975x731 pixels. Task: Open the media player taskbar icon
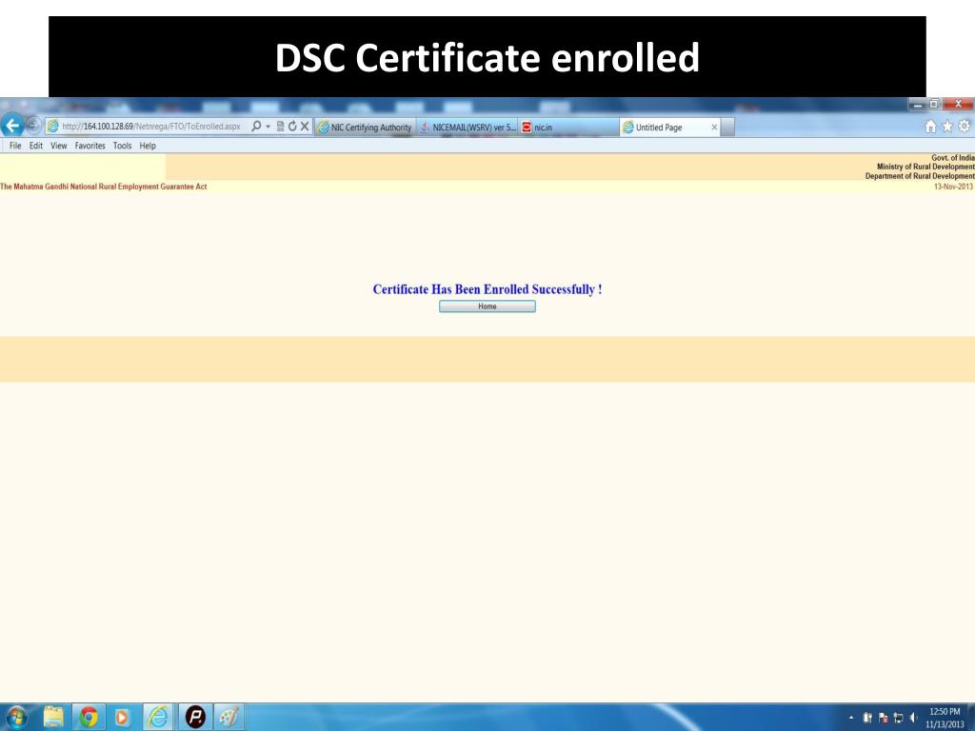pyautogui.click(x=122, y=718)
